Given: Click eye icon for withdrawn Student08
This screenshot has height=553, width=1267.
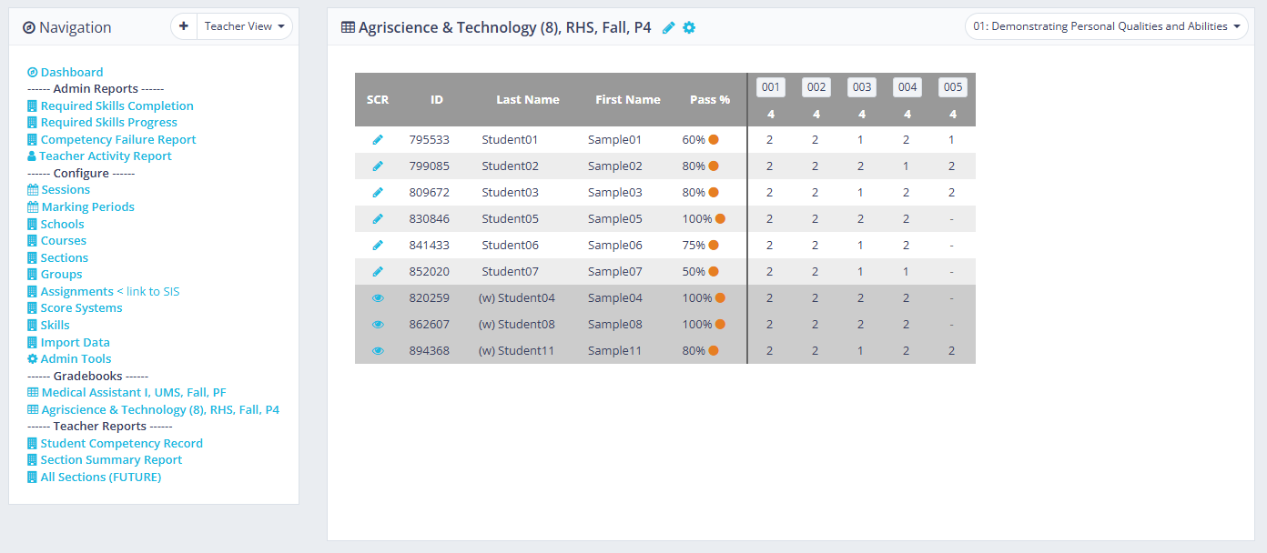Looking at the screenshot, I should tap(378, 325).
